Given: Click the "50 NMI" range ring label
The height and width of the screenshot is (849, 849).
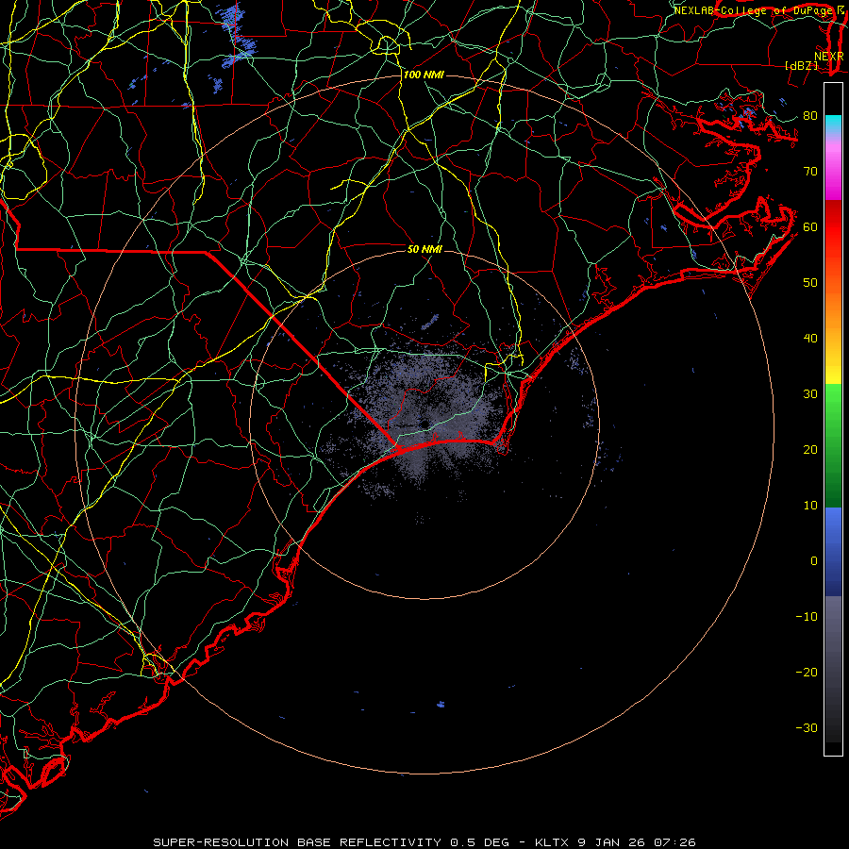Looking at the screenshot, I should tap(424, 249).
